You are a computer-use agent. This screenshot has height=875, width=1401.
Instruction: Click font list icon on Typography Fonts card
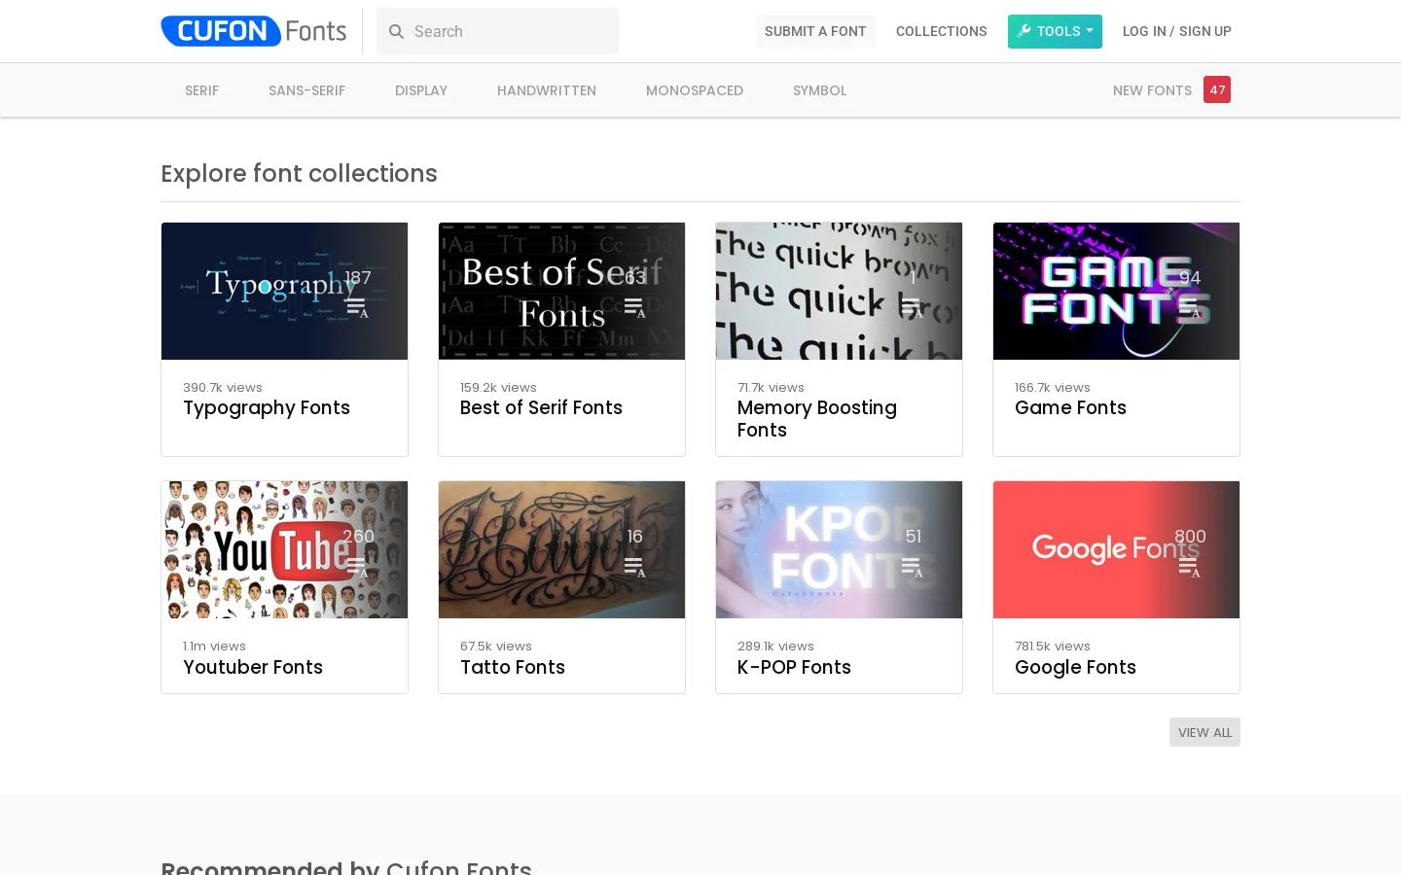(357, 308)
